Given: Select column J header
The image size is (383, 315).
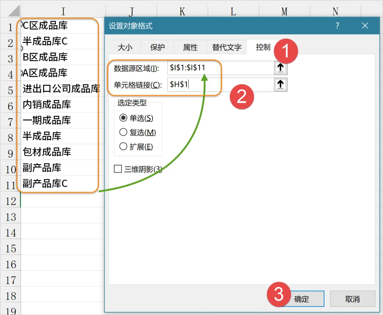Looking at the screenshot, I should click(132, 11).
